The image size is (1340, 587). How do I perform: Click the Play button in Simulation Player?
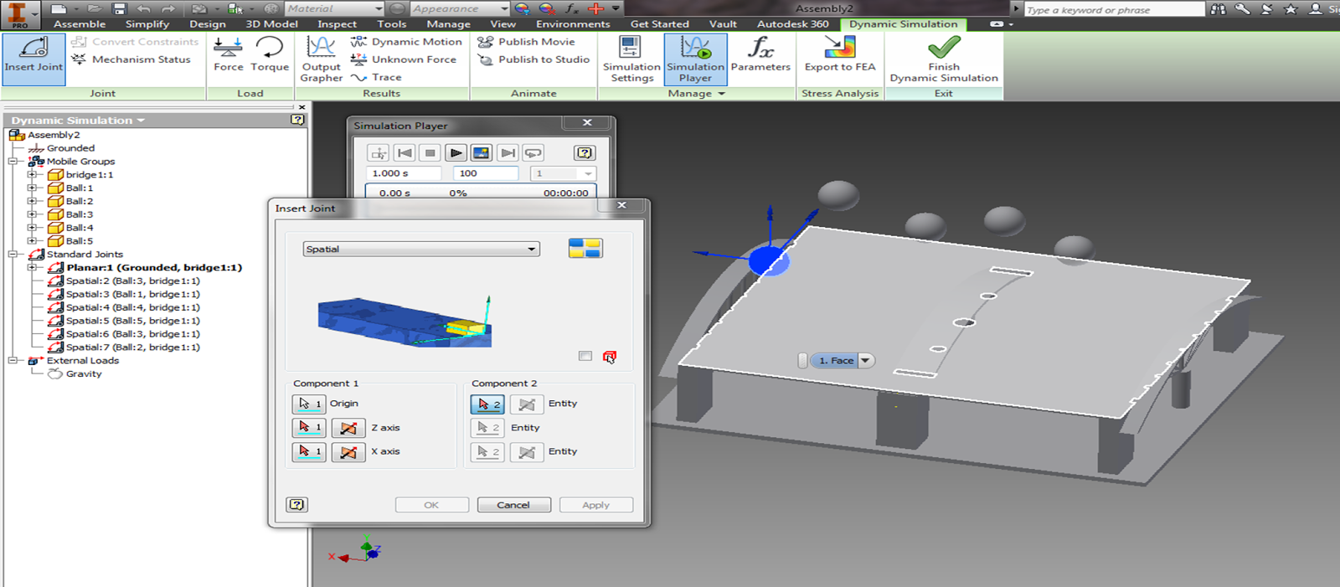click(456, 152)
